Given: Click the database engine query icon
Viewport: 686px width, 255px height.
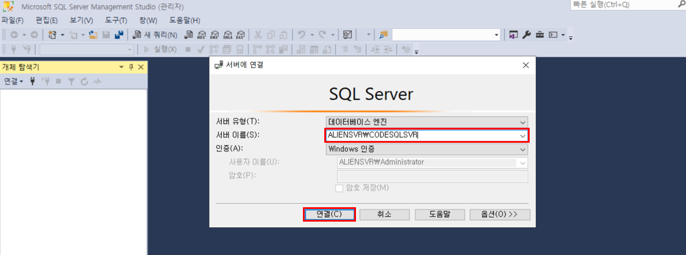Looking at the screenshot, I should [x=189, y=35].
